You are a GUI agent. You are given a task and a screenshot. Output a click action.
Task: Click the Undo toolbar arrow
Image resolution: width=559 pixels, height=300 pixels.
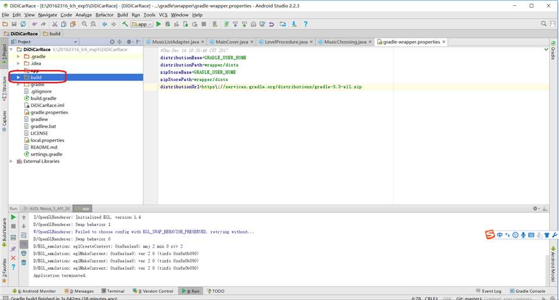[34, 24]
